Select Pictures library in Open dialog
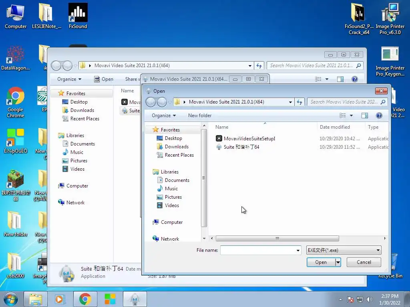Screen dimensions: 410x307 pyautogui.click(x=169, y=197)
